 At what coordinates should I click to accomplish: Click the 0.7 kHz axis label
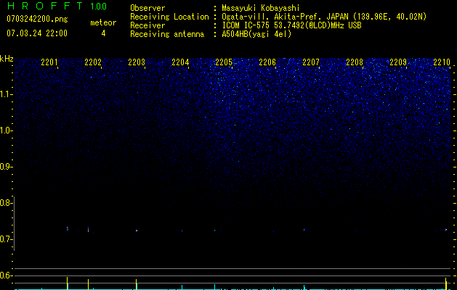pyautogui.click(x=5, y=239)
